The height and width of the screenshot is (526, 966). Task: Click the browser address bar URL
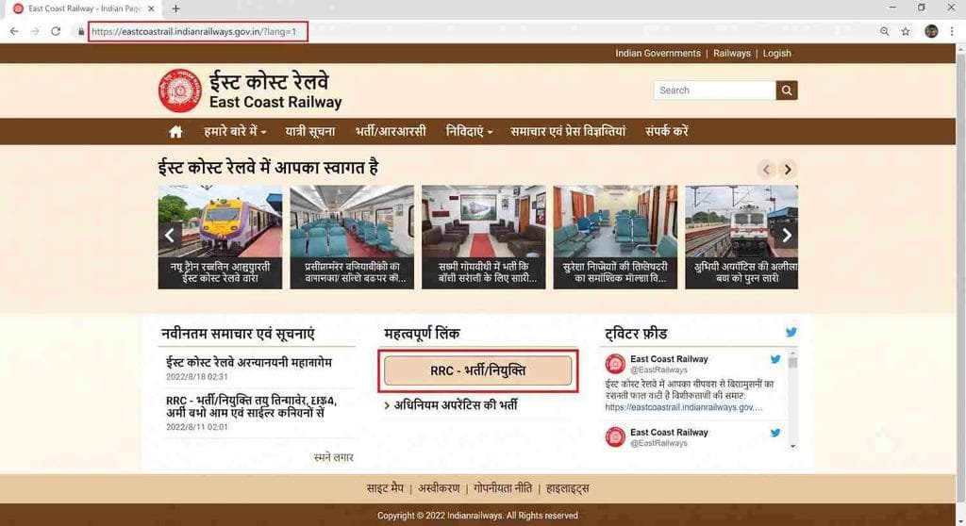194,31
